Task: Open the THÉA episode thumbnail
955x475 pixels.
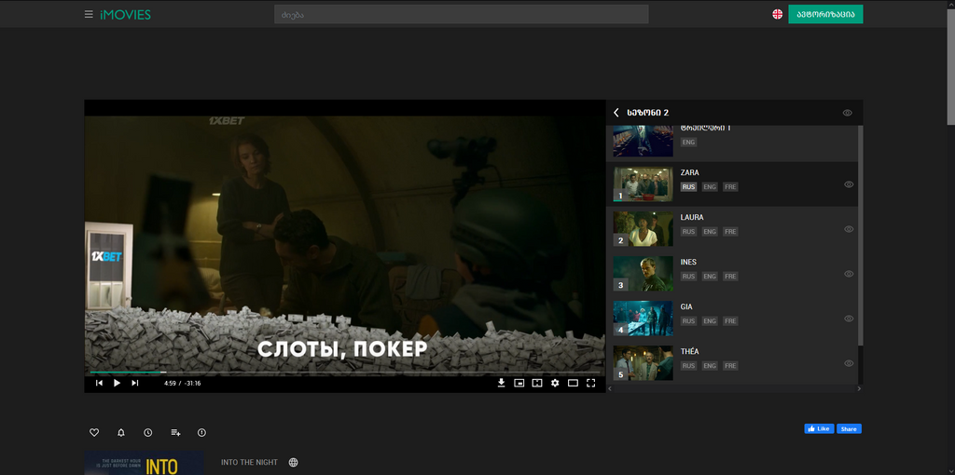Action: (644, 363)
